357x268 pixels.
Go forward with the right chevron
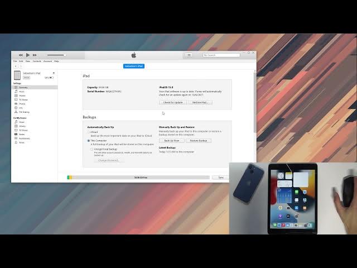[x=21, y=66]
